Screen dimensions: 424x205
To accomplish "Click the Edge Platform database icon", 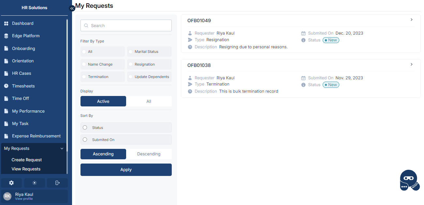I will (6, 36).
